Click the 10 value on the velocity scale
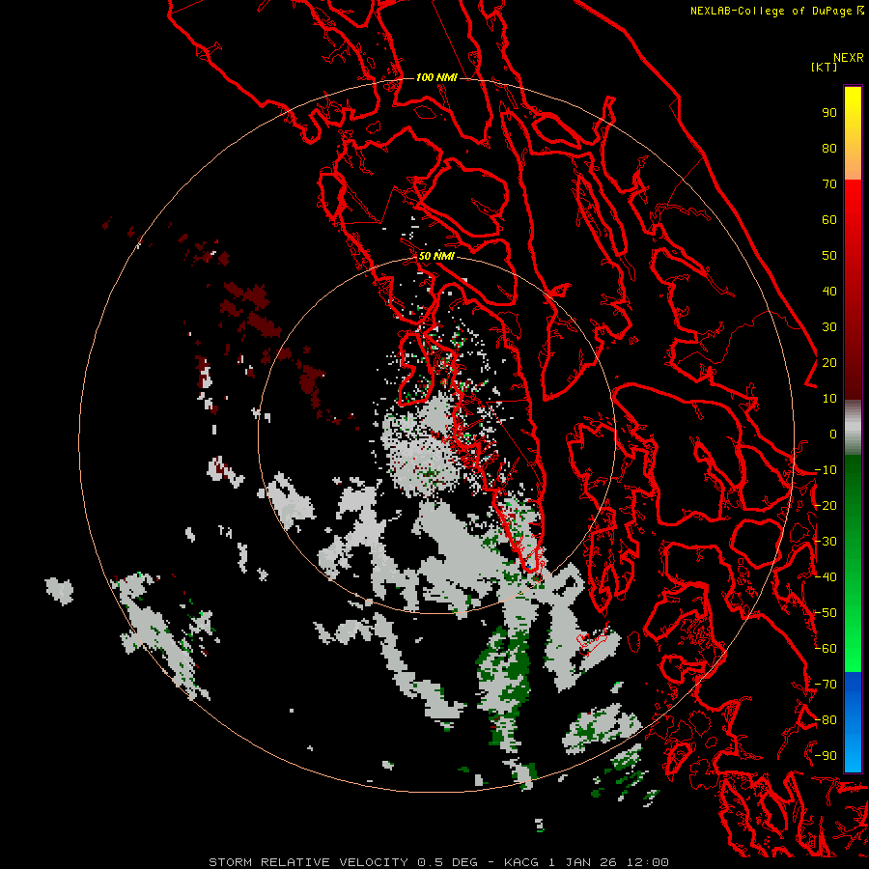Image resolution: width=869 pixels, height=869 pixels. (x=829, y=399)
